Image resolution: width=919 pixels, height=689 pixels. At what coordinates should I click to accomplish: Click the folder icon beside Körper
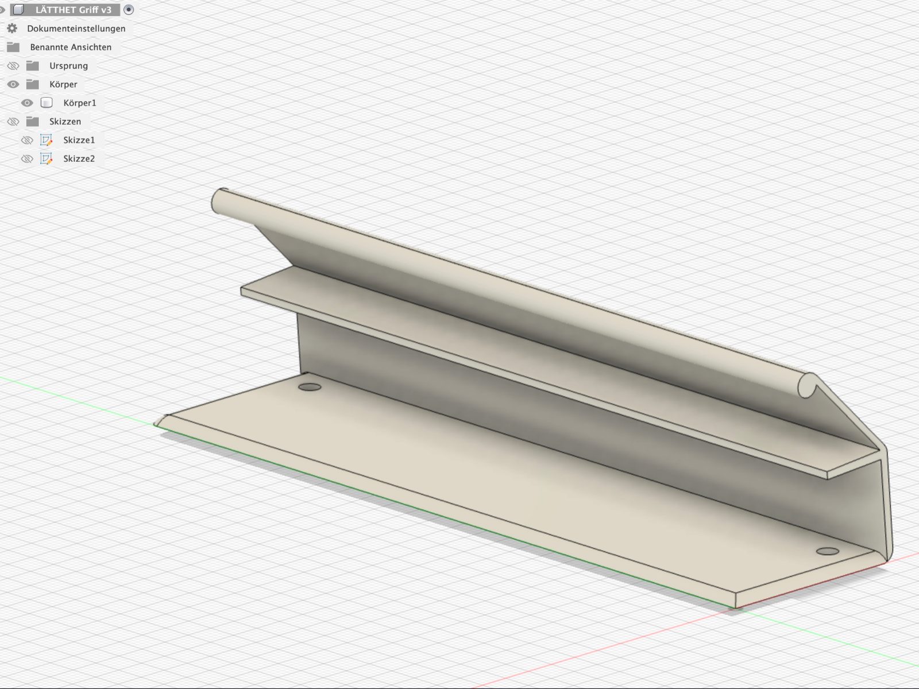pos(33,84)
